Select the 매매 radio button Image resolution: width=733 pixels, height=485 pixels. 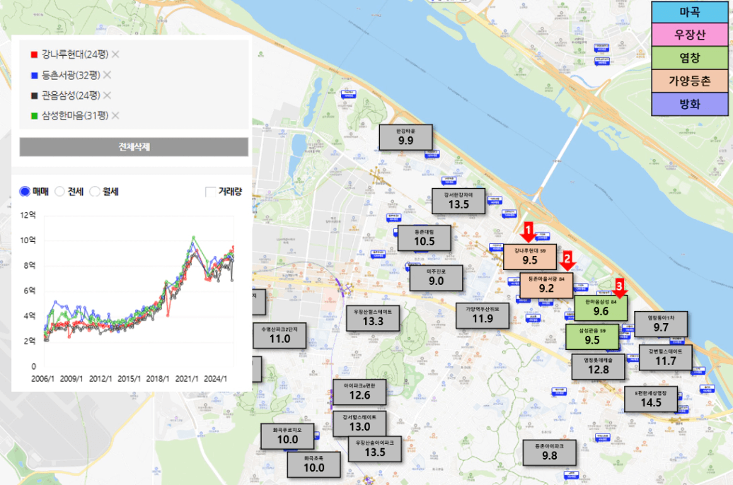pos(25,192)
